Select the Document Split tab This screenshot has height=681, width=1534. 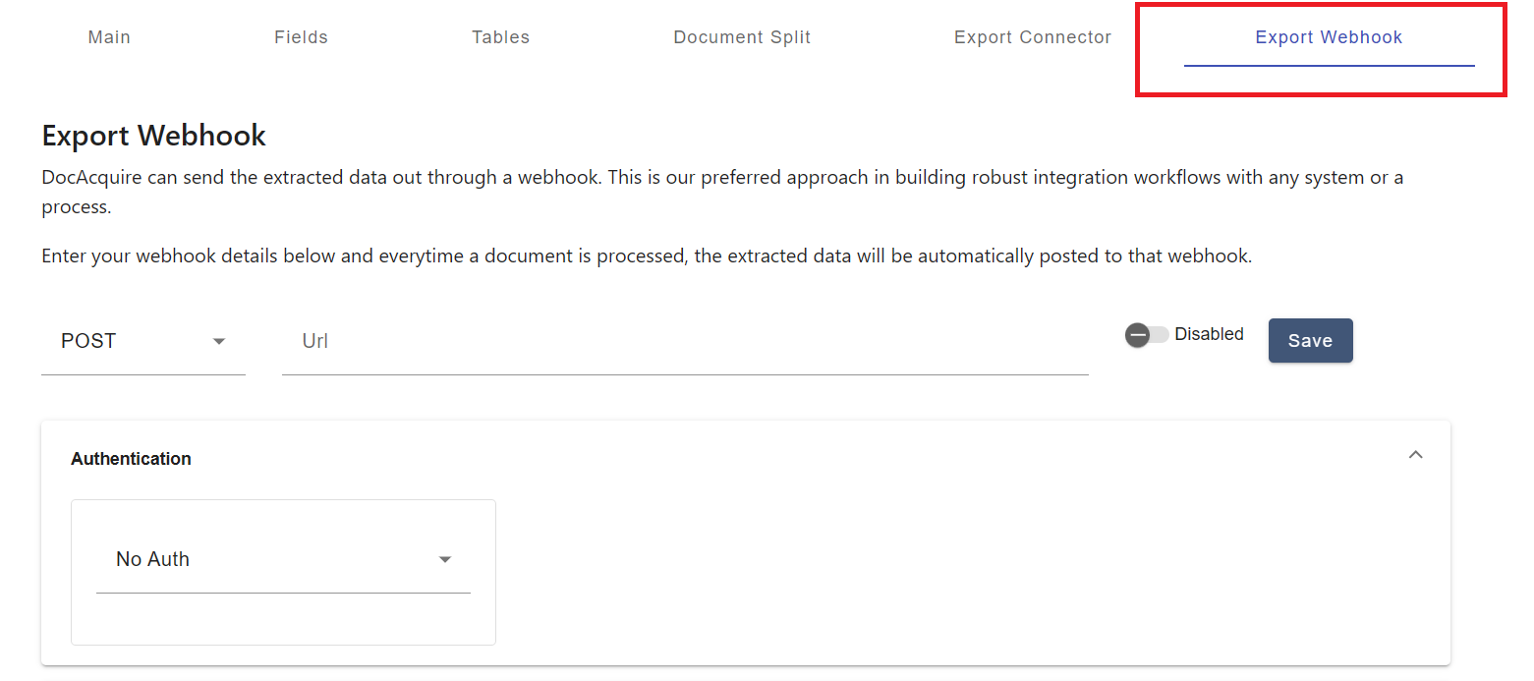pyautogui.click(x=742, y=36)
